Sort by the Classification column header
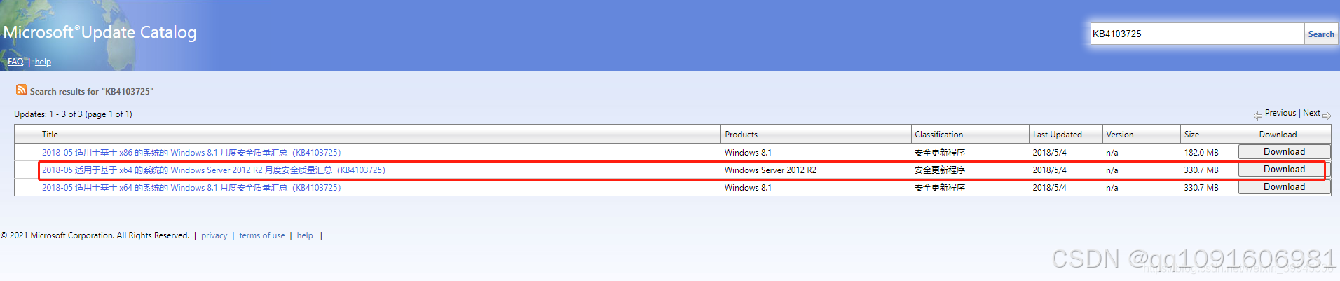The width and height of the screenshot is (1340, 281). click(938, 135)
